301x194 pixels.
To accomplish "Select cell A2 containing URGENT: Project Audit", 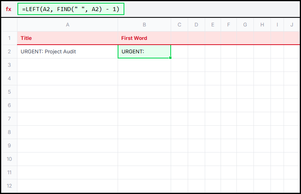I will pyautogui.click(x=67, y=52).
